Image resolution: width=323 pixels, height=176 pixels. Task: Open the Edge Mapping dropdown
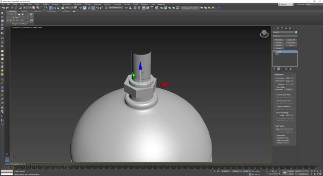[x=284, y=129]
